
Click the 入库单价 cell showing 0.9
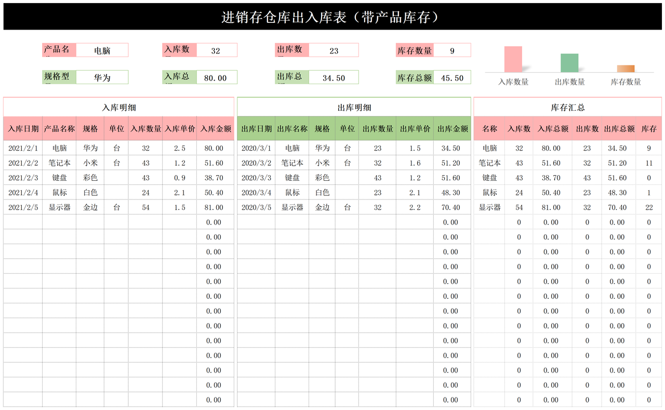[180, 178]
